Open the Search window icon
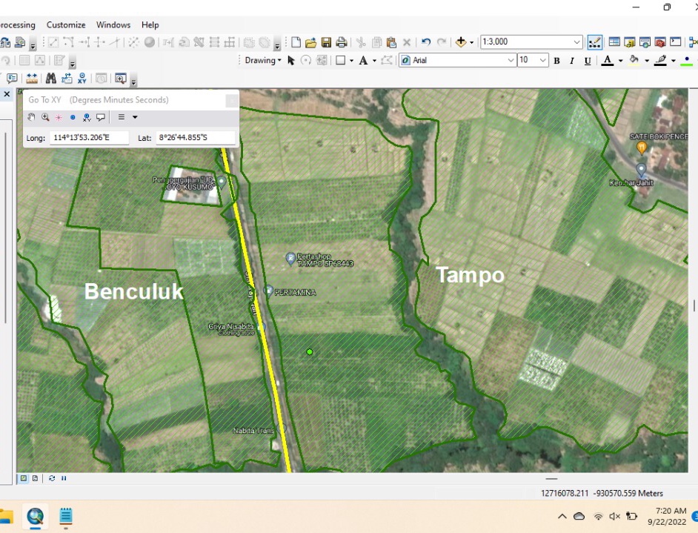Image resolution: width=698 pixels, height=533 pixels. [x=645, y=42]
